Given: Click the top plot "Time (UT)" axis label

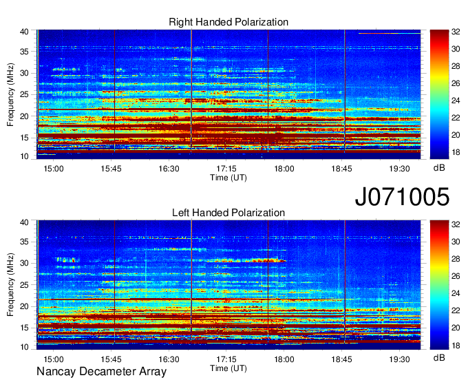Looking at the screenshot, I should [x=228, y=178].
